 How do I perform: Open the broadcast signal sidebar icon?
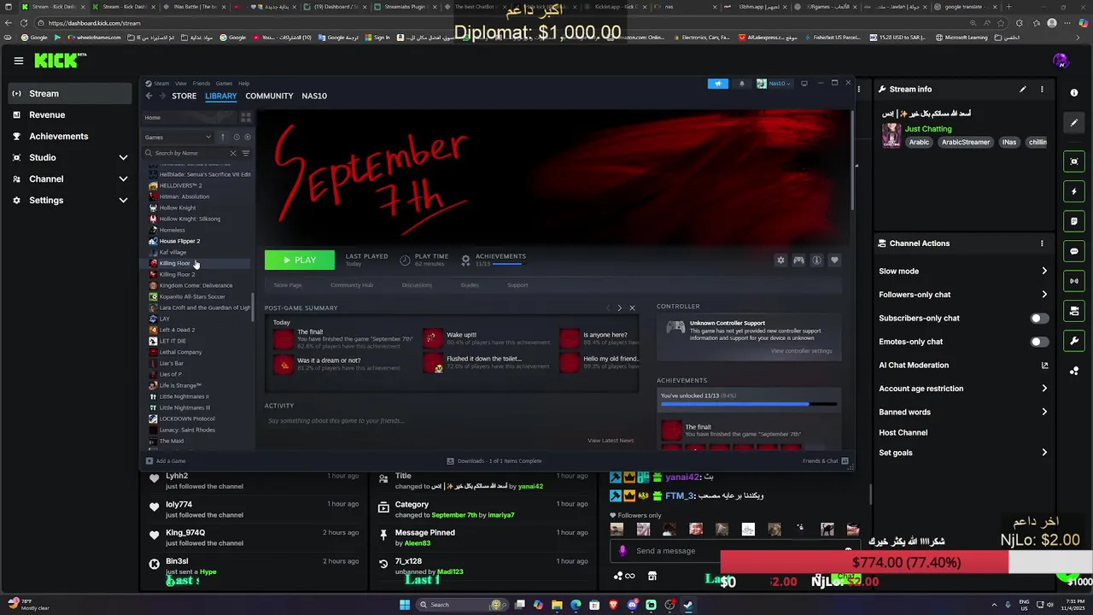pyautogui.click(x=1074, y=281)
